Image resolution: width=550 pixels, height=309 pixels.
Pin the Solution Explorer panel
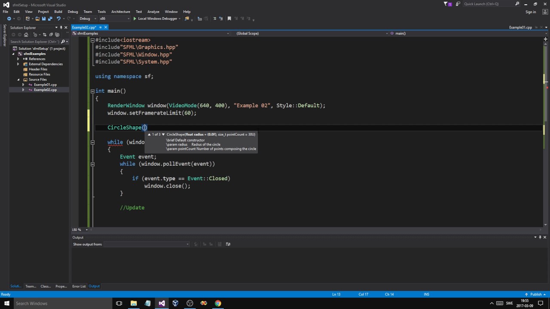click(61, 27)
